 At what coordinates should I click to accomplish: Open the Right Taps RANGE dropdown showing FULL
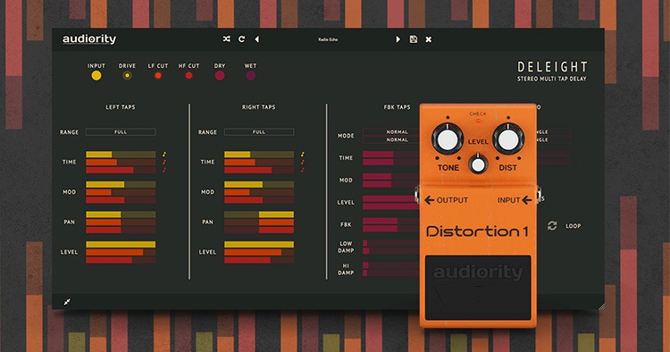[259, 132]
